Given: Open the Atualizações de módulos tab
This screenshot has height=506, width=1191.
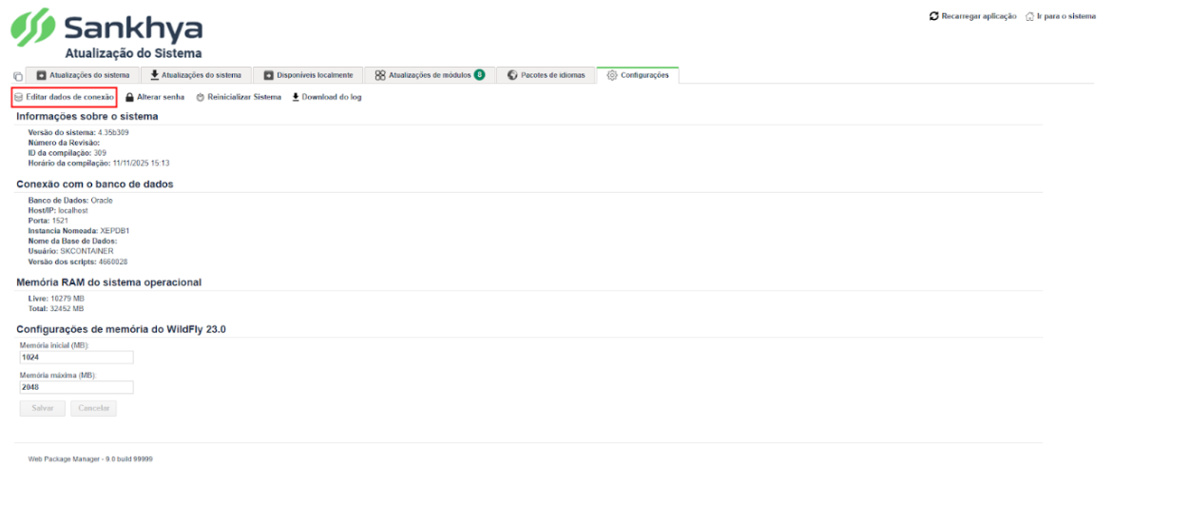Looking at the screenshot, I should [x=429, y=75].
